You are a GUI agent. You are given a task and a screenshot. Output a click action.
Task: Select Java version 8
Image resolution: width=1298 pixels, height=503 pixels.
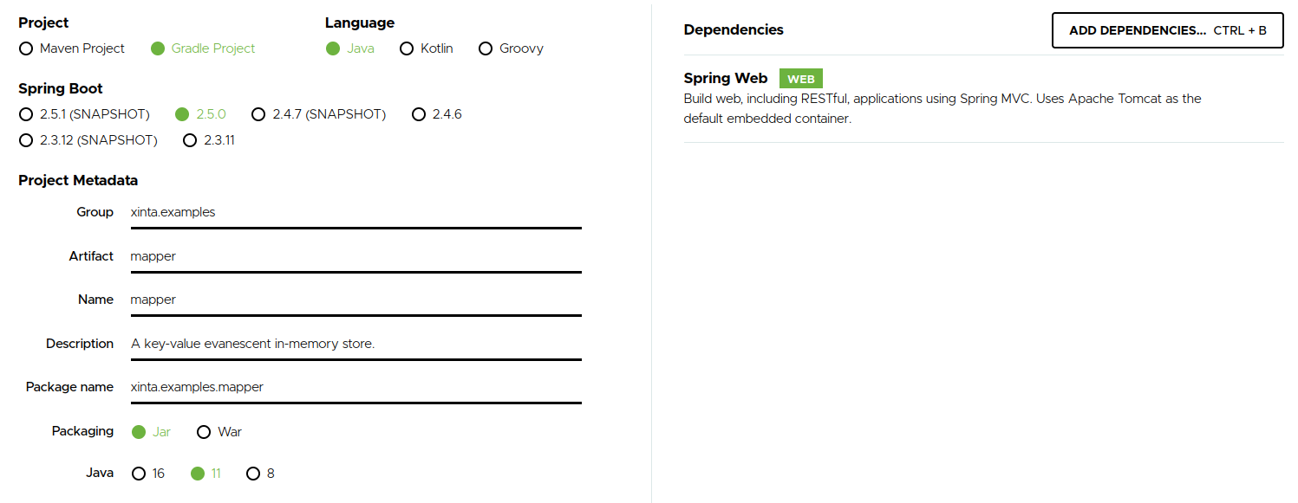[253, 474]
